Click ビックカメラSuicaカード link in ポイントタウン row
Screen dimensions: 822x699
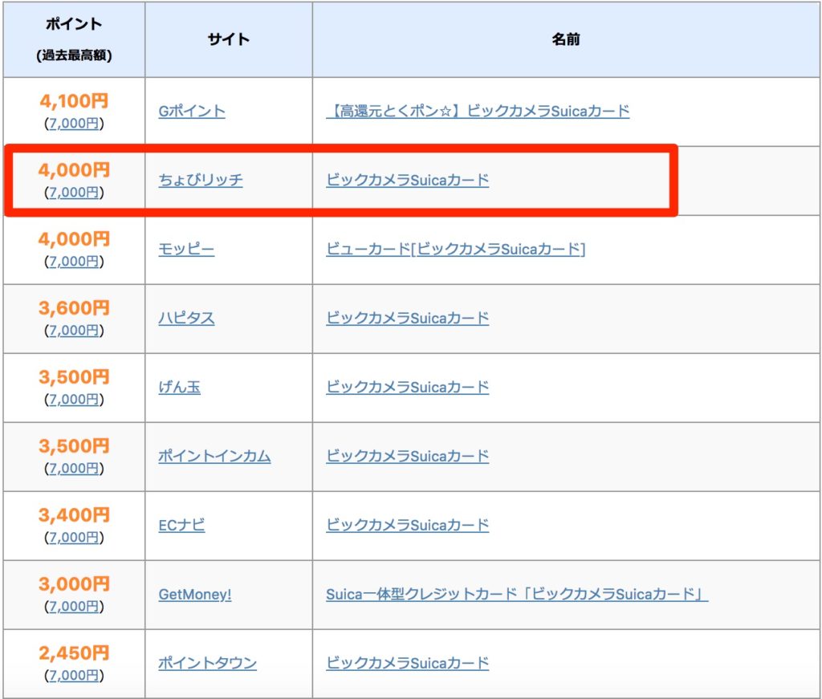click(407, 663)
